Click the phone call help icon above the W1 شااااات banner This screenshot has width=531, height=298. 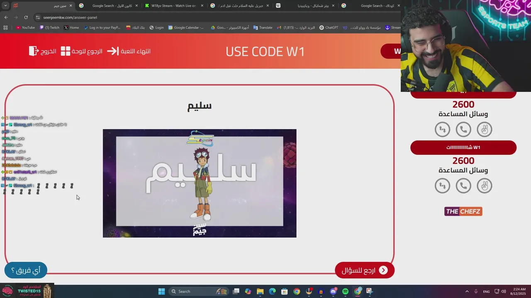pos(463,130)
